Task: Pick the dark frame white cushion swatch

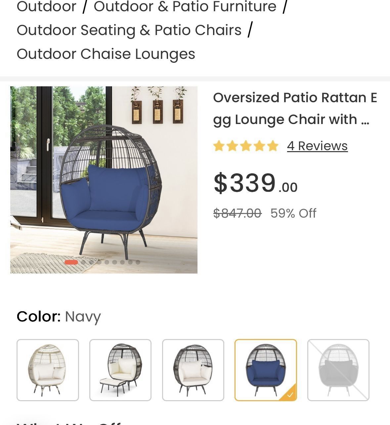Action: coord(193,370)
